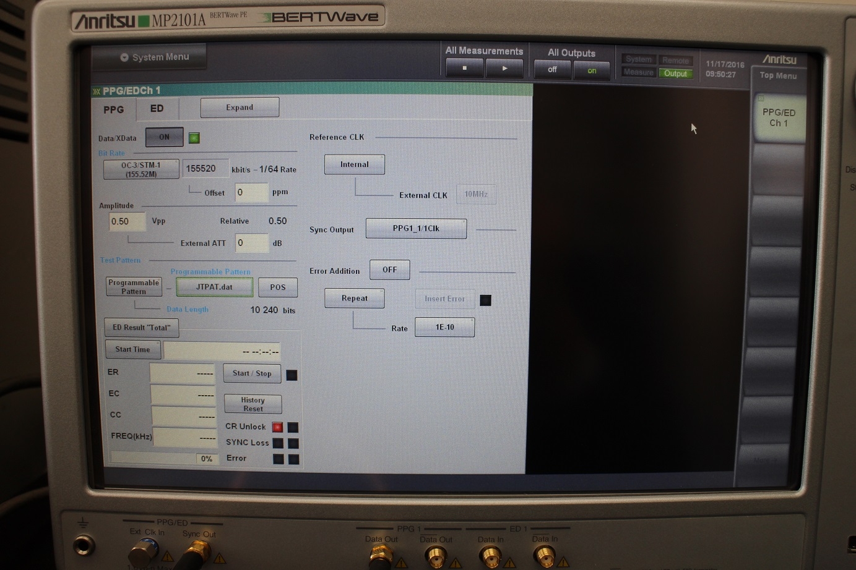Viewport: 856px width, 570px height.
Task: Click the Expand button
Action: (240, 108)
